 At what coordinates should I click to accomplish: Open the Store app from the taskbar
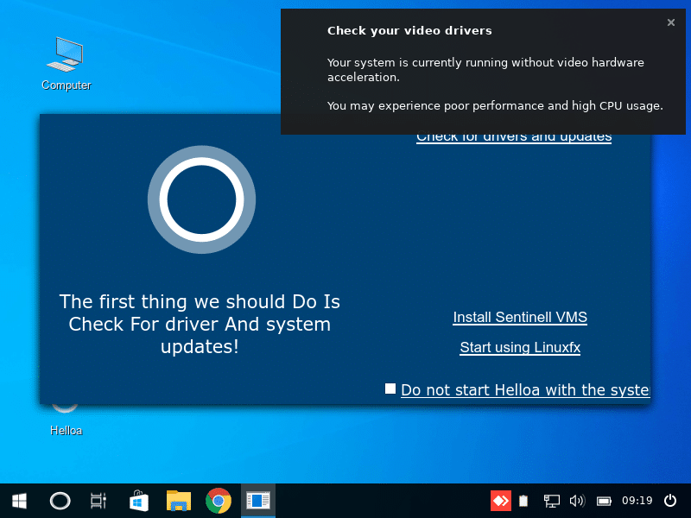(138, 500)
